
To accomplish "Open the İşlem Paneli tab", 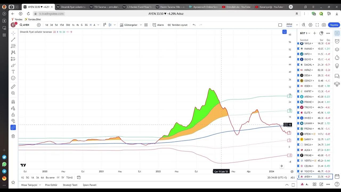I will tap(90, 185).
